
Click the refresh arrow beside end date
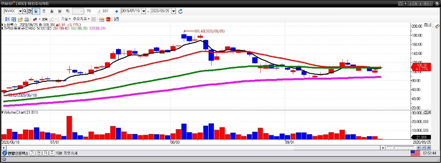[x=180, y=11]
